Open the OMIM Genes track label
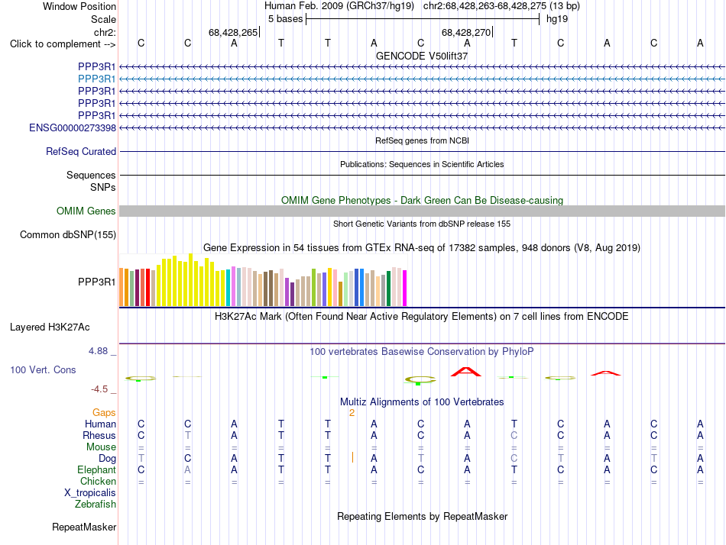Viewport: 726px width, 545px height. 86,211
